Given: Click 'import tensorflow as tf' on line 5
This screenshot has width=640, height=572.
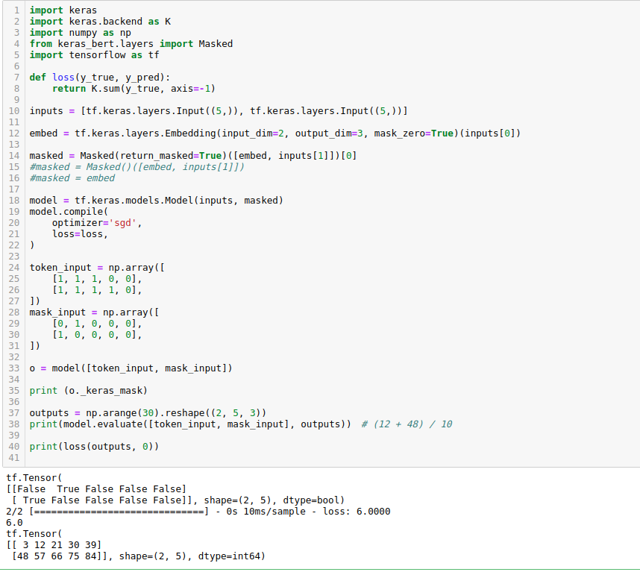Looking at the screenshot, I should [x=94, y=54].
